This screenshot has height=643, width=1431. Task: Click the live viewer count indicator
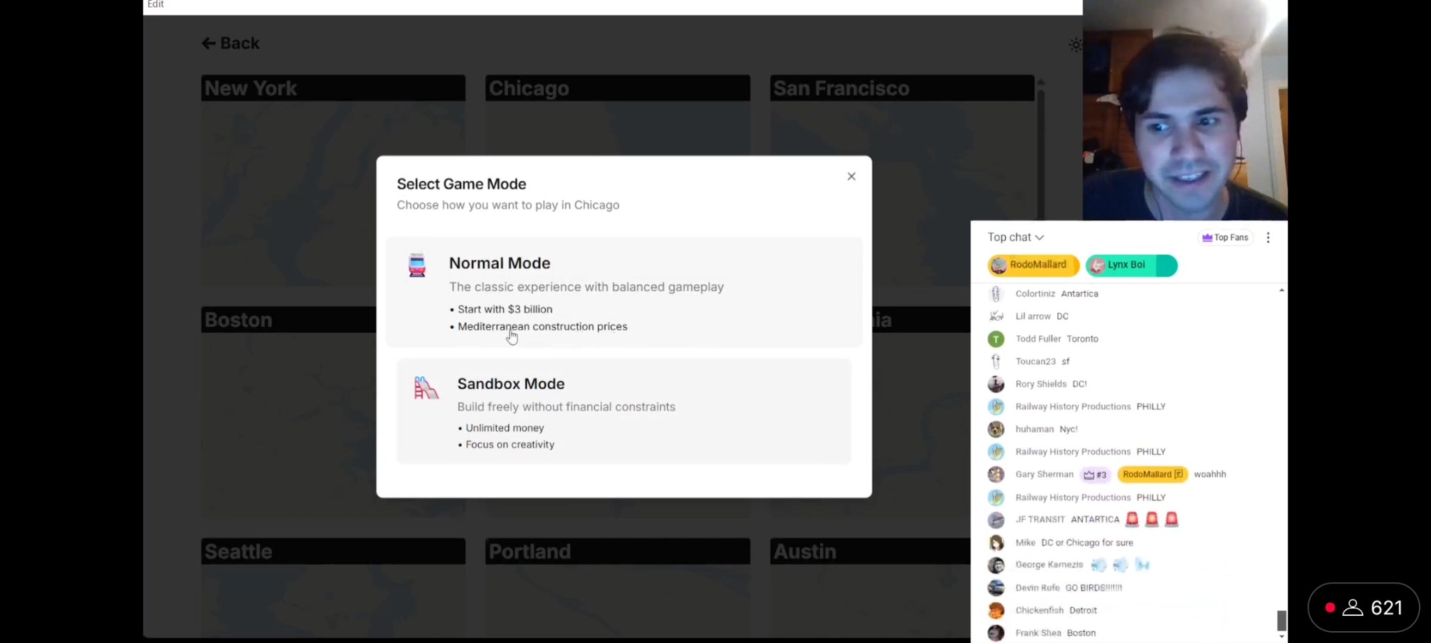[1363, 608]
